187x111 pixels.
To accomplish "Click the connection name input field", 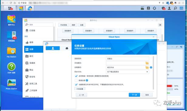I will pyautogui.click(x=127, y=59).
